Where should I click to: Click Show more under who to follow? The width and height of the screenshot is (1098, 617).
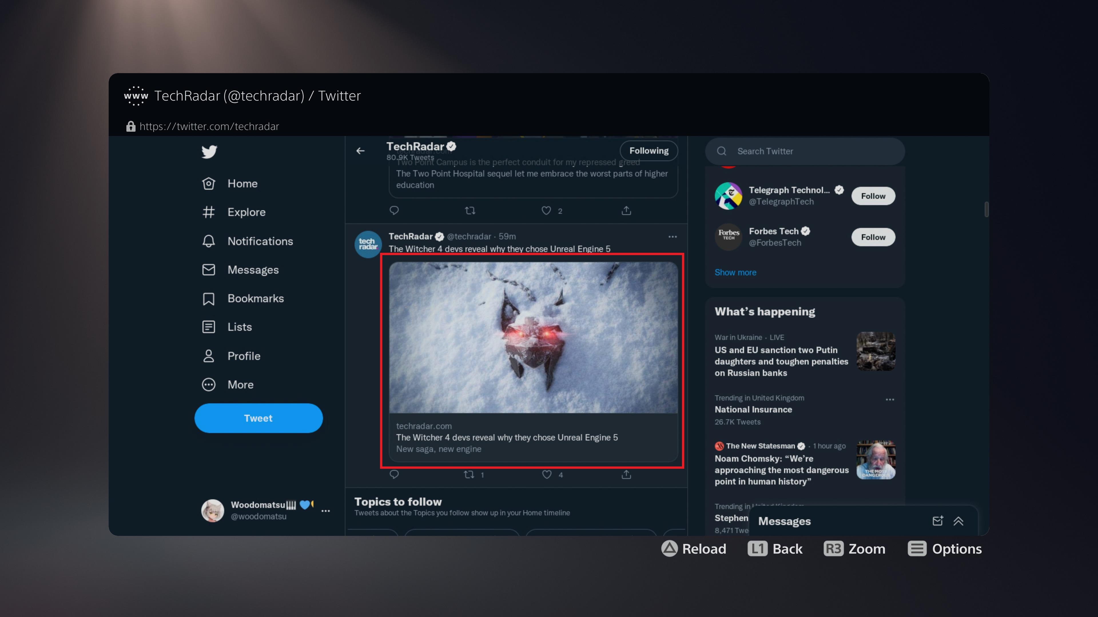(735, 273)
